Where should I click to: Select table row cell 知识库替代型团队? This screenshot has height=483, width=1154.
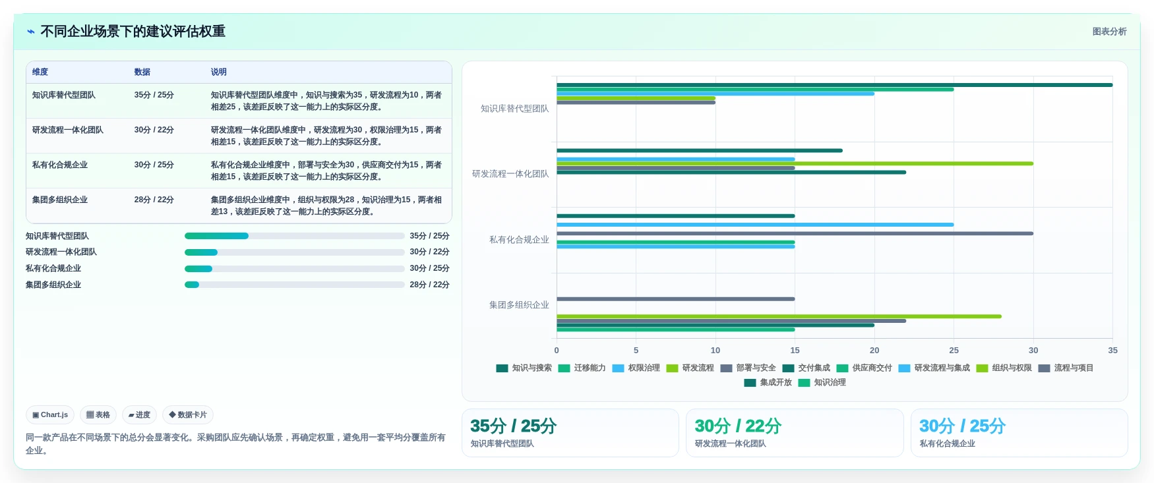click(64, 95)
